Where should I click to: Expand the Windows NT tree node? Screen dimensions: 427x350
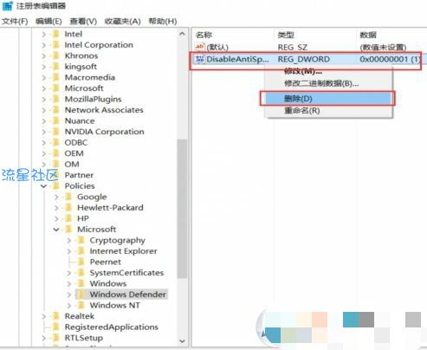(x=69, y=305)
